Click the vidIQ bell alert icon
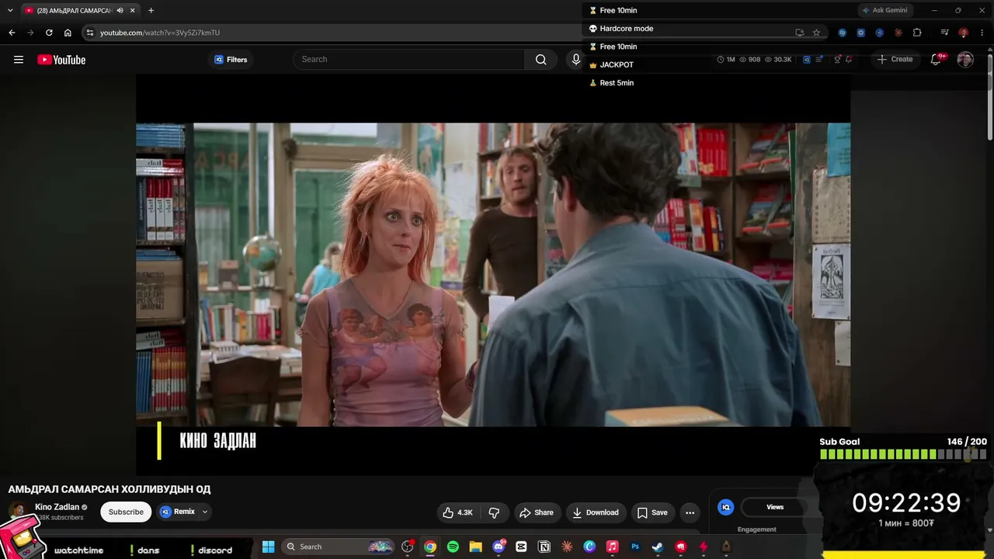Screen dimensions: 994x559 pos(849,60)
